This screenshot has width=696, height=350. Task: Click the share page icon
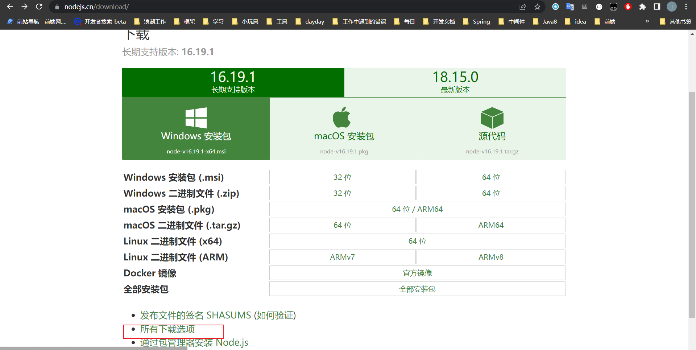point(523,7)
